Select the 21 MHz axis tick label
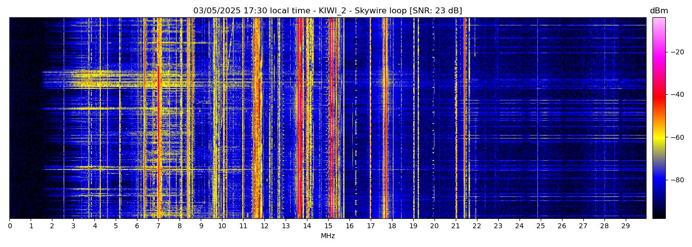Screen dimensions: 692x247 (456, 226)
